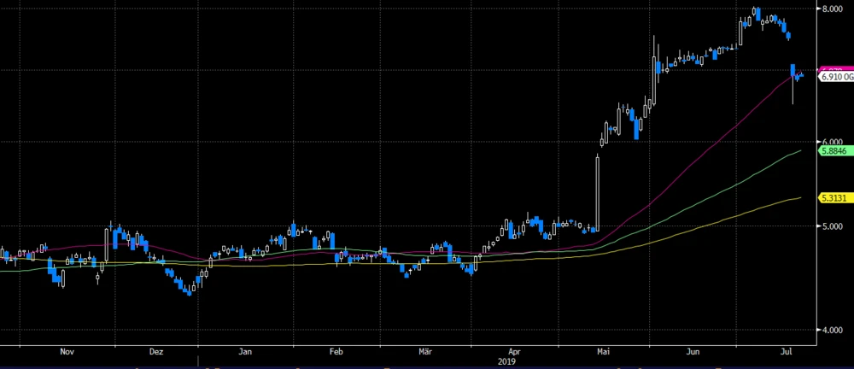854x369 pixels.
Task: Click the pink moving average price tag
Action: click(x=831, y=68)
